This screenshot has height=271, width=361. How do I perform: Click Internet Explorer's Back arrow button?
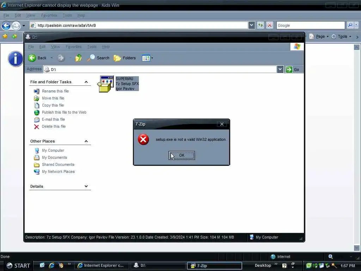pos(6,25)
